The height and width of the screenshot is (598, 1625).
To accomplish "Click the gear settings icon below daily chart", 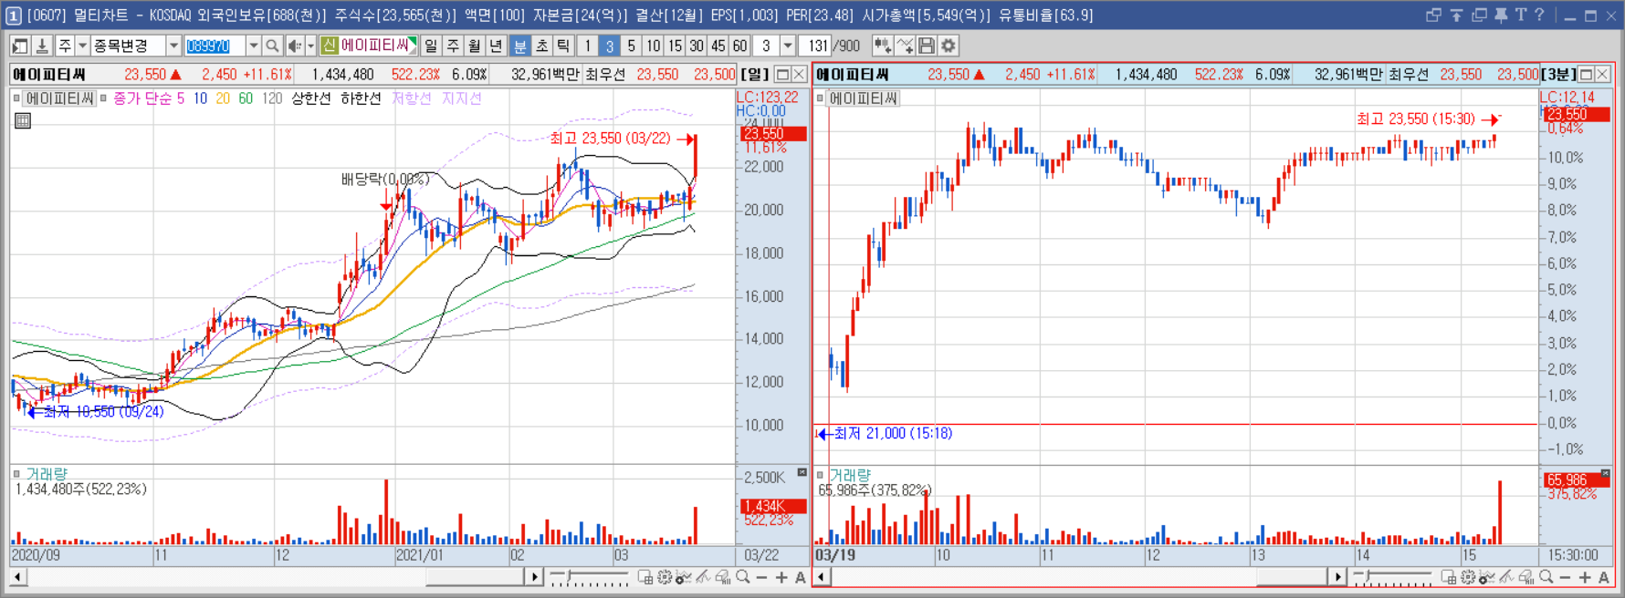I will tap(665, 577).
